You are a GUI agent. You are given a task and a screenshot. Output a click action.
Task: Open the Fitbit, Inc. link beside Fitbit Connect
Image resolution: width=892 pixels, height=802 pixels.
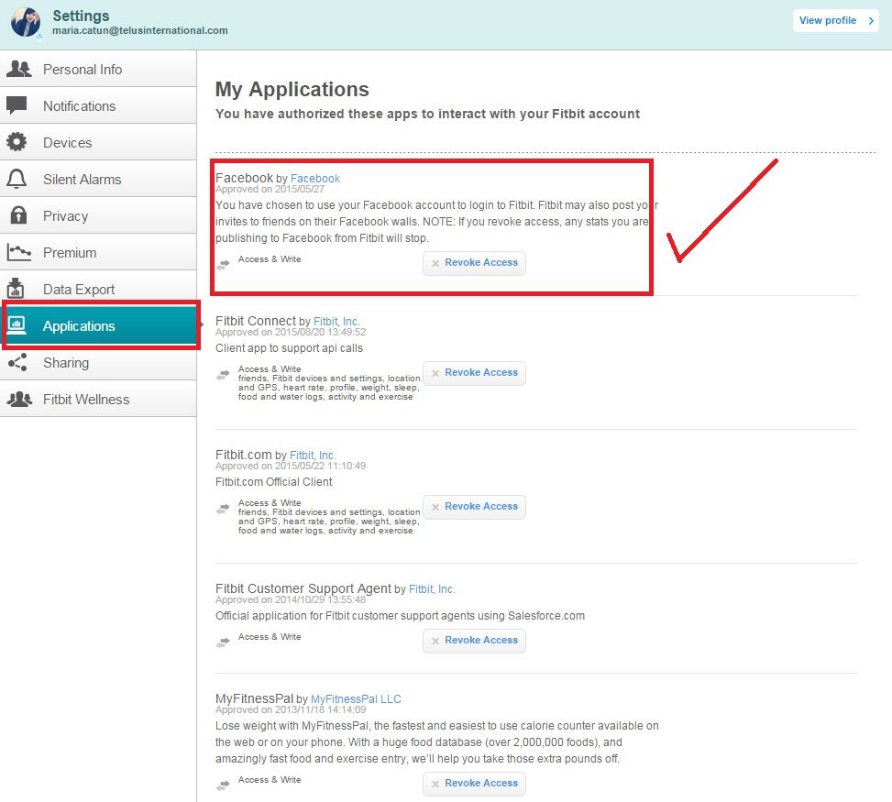tap(336, 322)
